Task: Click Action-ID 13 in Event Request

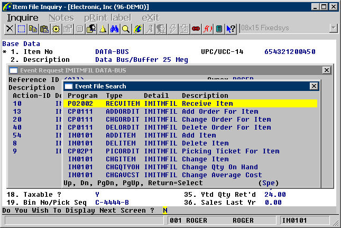Action: pyautogui.click(x=17, y=112)
